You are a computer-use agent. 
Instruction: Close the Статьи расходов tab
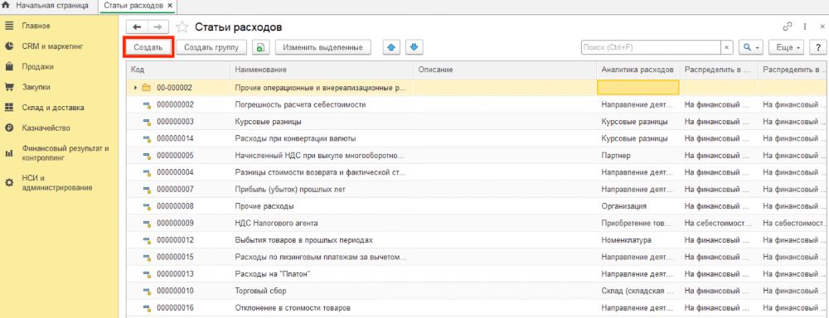169,5
